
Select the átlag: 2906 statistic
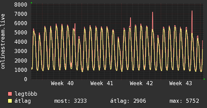(128, 101)
